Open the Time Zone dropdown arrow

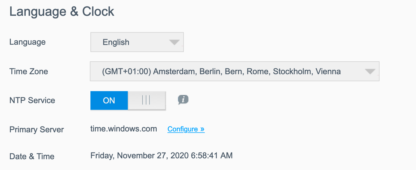pos(370,72)
